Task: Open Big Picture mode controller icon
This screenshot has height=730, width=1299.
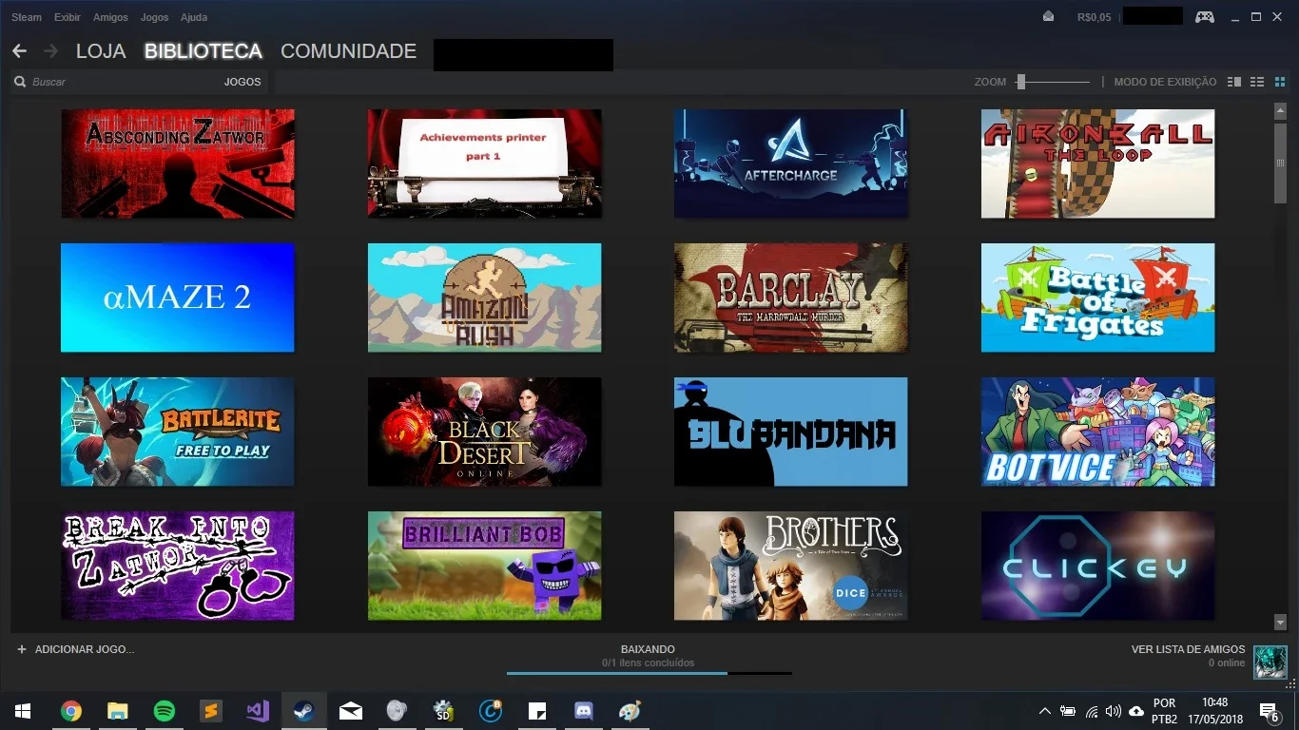Action: click(x=1205, y=16)
